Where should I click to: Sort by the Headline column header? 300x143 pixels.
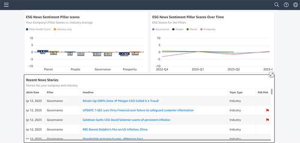pyautogui.click(x=88, y=92)
